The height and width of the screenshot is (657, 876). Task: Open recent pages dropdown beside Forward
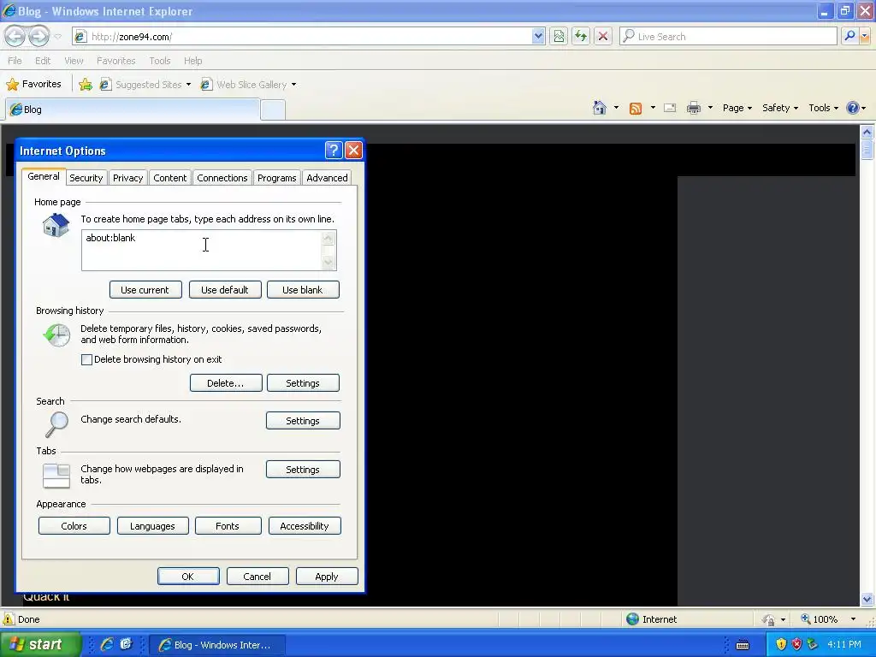[x=57, y=37]
